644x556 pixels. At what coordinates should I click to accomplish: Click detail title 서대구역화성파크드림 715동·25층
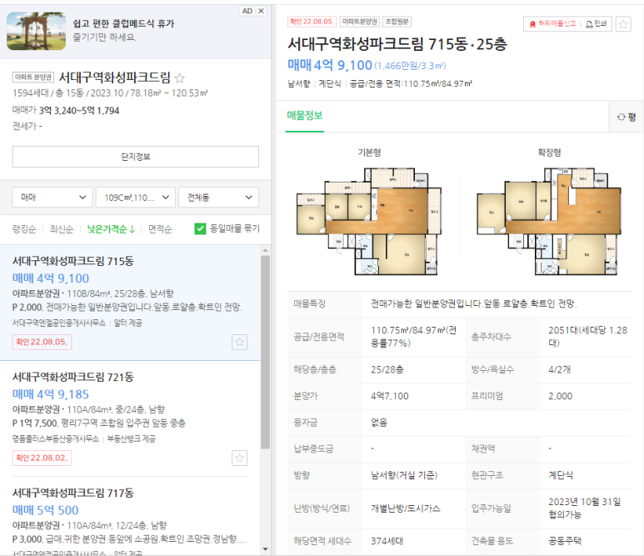(397, 44)
